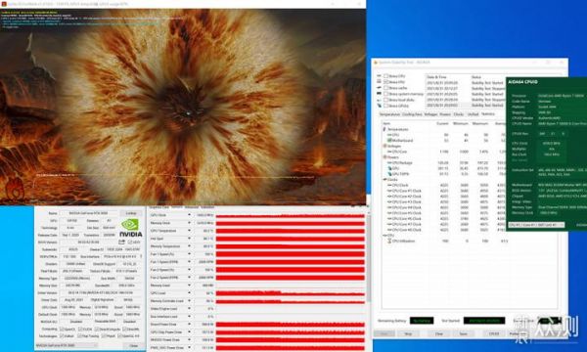587x352 pixels.
Task: Click the Stop button in AIDA64
Action: coord(408,333)
